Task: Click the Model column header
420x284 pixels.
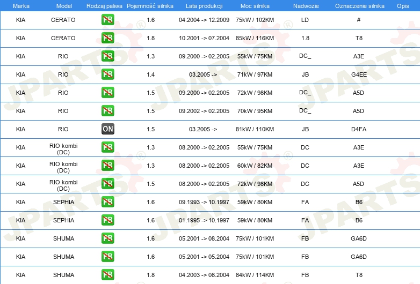Action: click(64, 6)
